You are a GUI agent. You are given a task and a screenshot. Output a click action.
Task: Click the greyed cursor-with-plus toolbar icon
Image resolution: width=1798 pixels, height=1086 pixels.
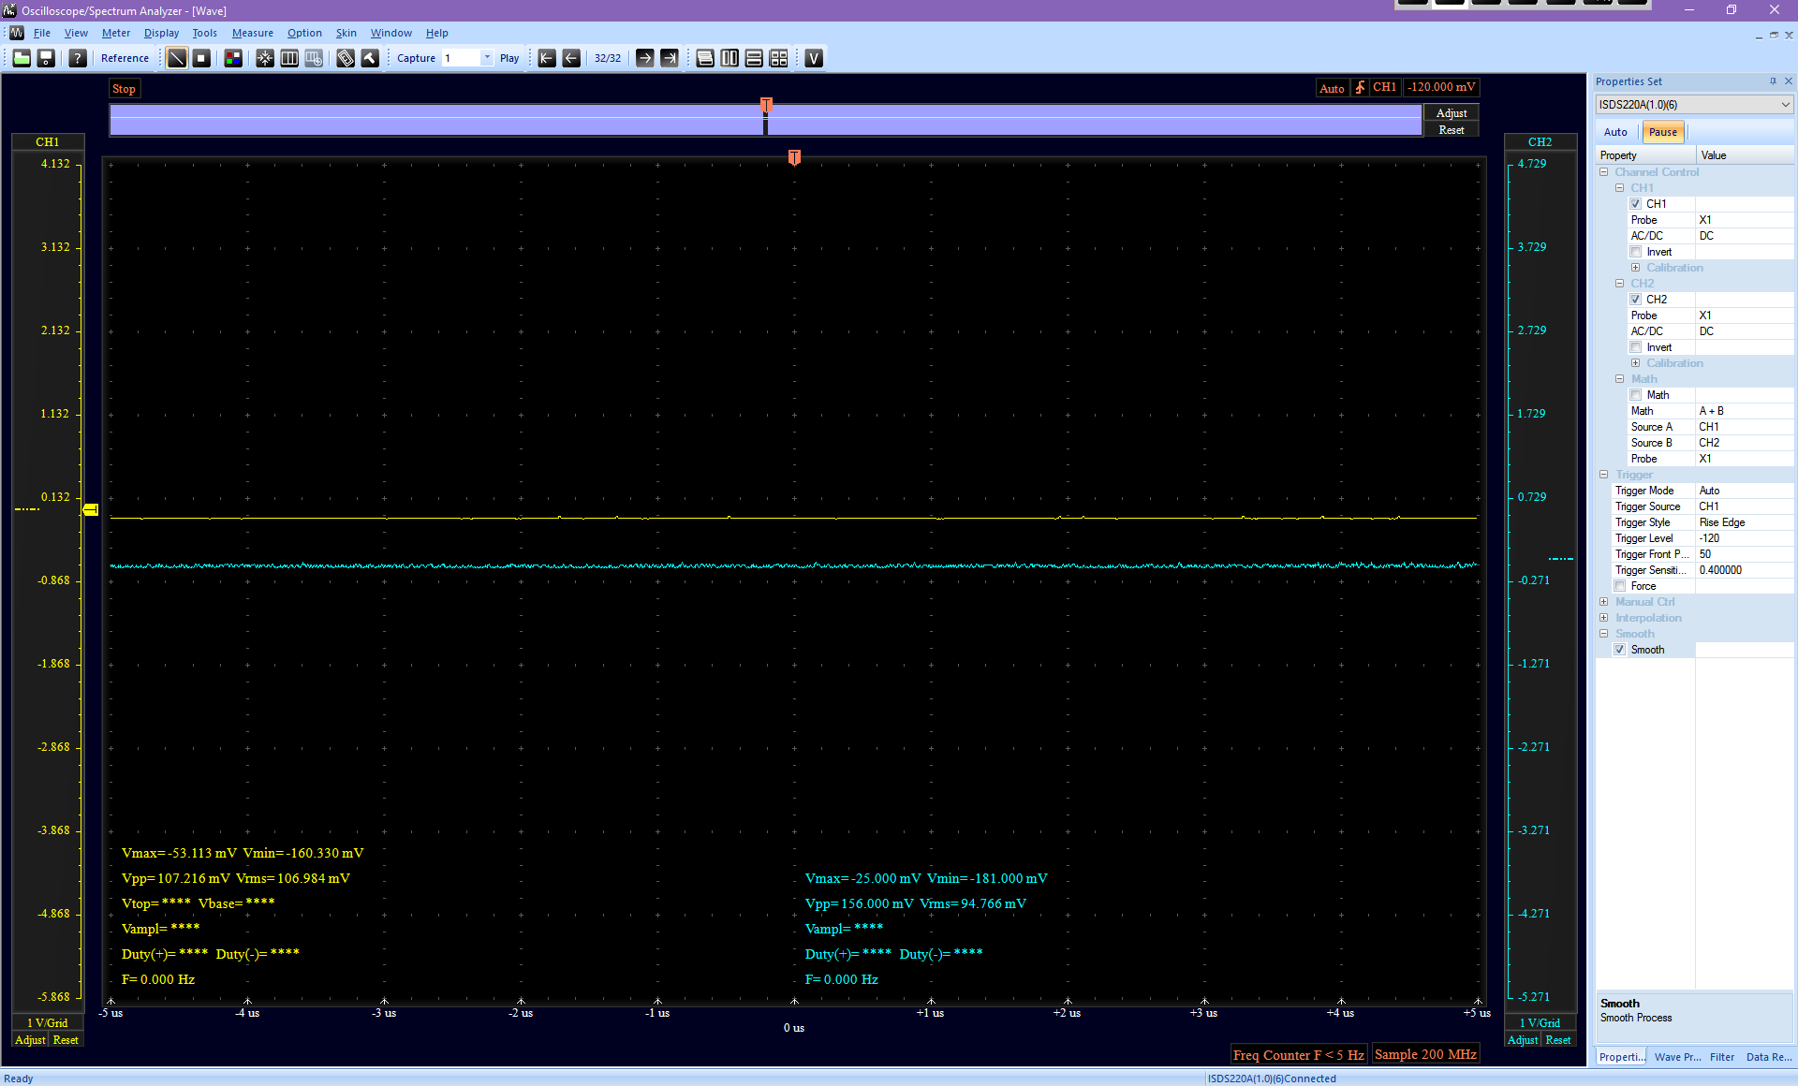point(314,58)
